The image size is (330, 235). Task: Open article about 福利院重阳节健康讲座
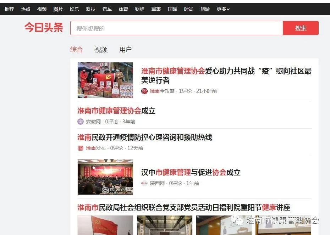point(184,207)
